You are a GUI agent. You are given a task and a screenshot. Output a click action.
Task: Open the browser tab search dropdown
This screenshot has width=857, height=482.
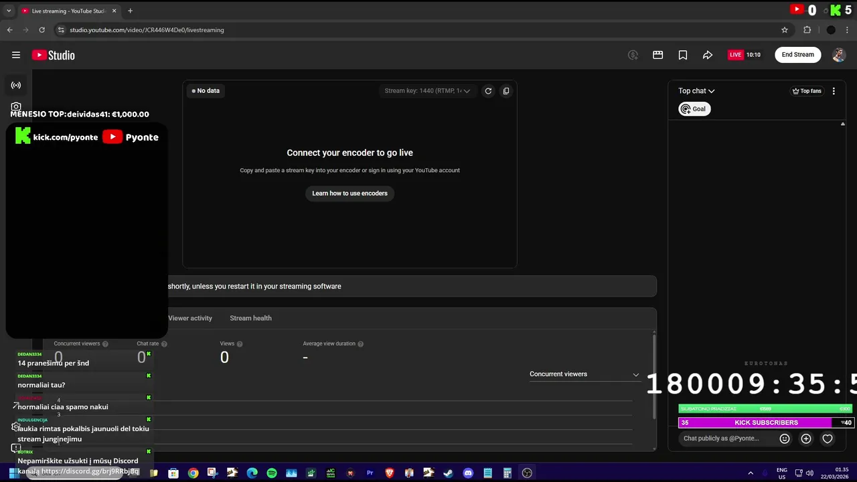pyautogui.click(x=9, y=11)
